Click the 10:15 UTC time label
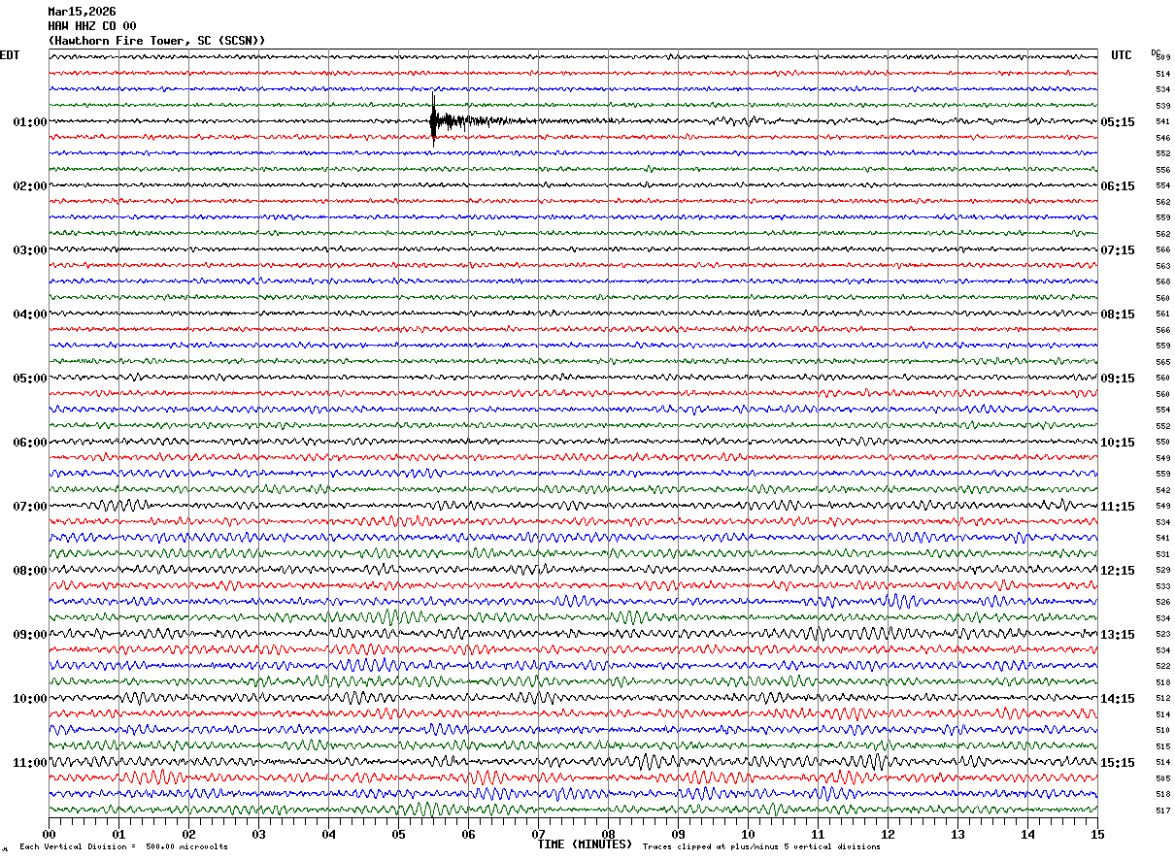The width and height of the screenshot is (1175, 860). tap(1118, 443)
